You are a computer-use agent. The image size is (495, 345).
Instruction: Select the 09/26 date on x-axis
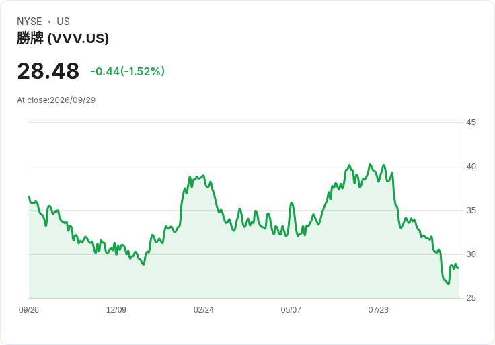pos(29,310)
